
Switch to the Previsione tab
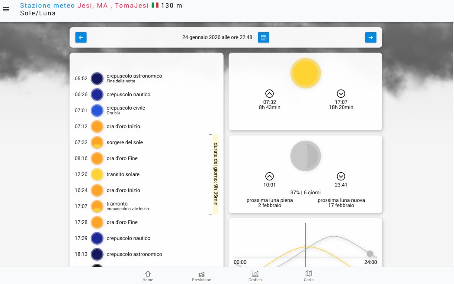[x=201, y=276]
